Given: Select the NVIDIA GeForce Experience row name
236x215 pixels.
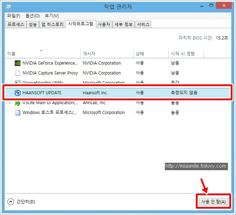Looking at the screenshot, I should pyautogui.click(x=50, y=63).
